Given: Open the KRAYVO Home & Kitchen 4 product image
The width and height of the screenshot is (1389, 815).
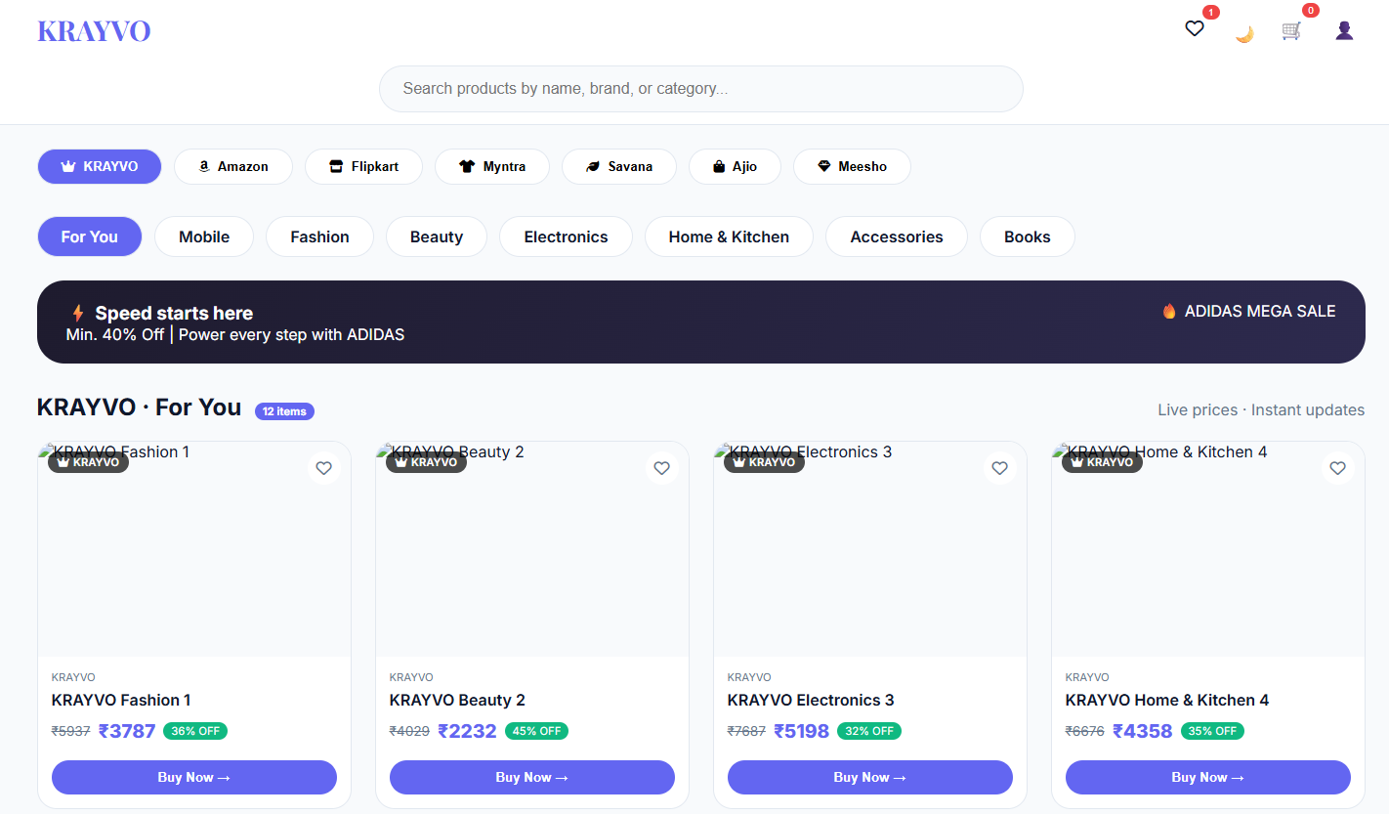Looking at the screenshot, I should (1208, 549).
